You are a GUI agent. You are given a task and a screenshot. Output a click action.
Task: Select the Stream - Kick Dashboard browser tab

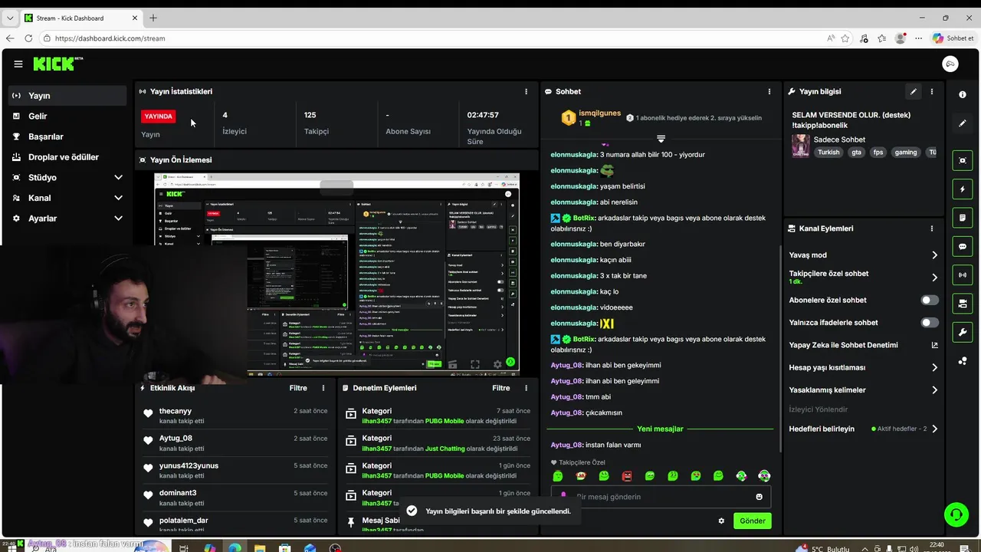80,18
